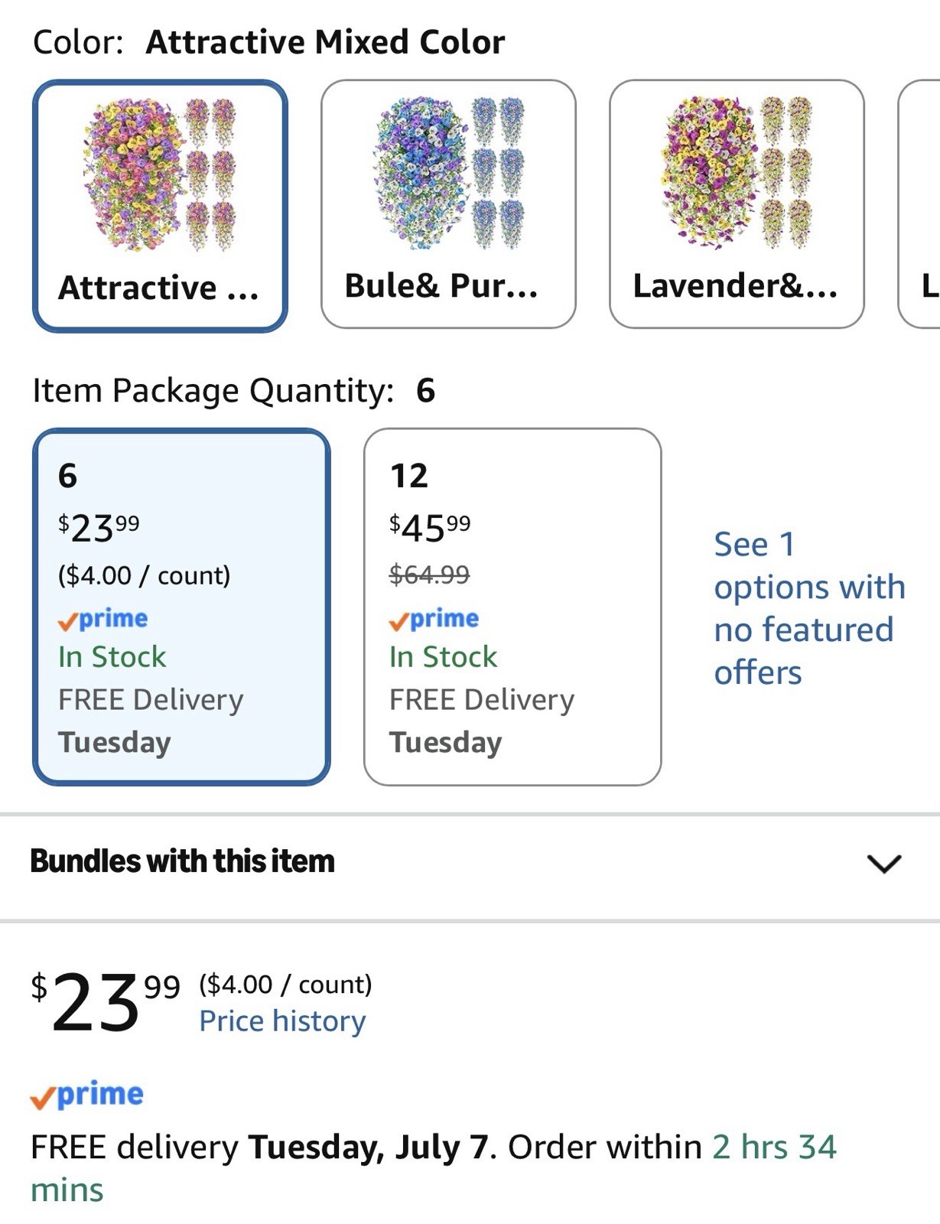
Task: Open See 1 options with no featured offers
Action: click(809, 608)
